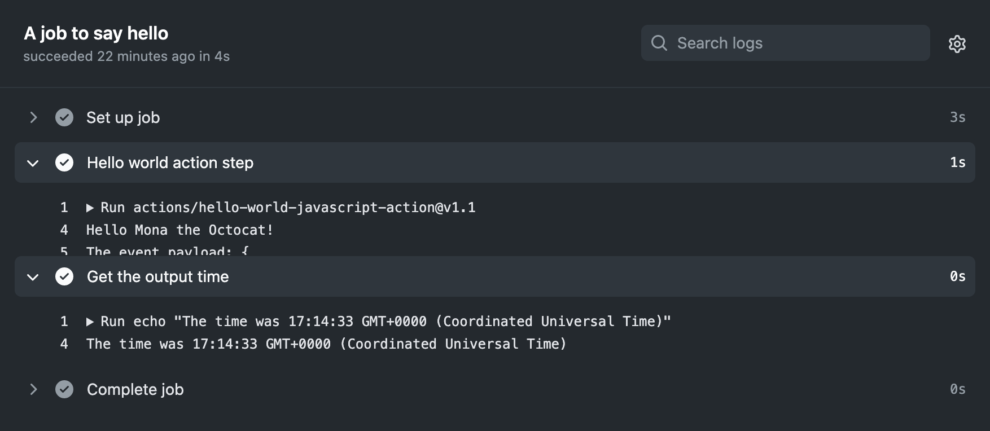
Task: Type in the Search logs field
Action: [x=796, y=43]
